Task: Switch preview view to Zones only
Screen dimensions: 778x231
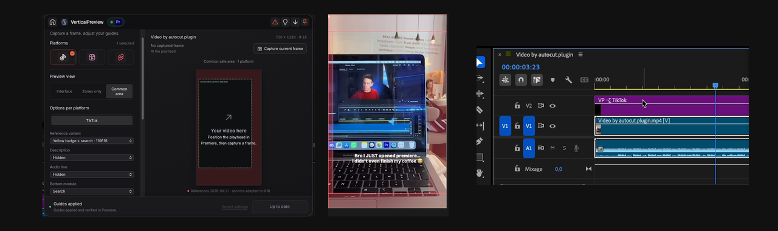Action: point(92,91)
